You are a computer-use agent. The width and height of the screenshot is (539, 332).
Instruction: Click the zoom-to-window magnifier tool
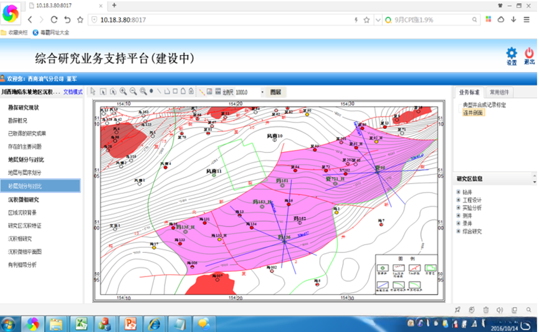click(x=143, y=92)
